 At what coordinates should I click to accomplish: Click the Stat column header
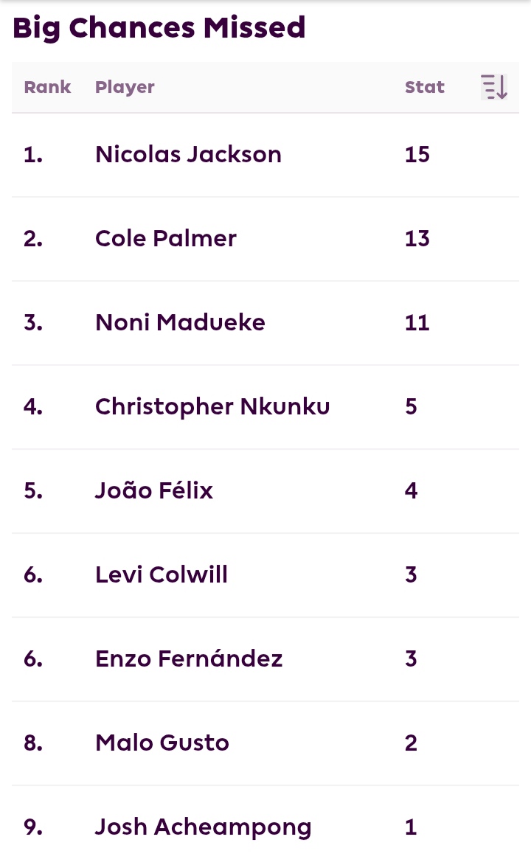[424, 87]
